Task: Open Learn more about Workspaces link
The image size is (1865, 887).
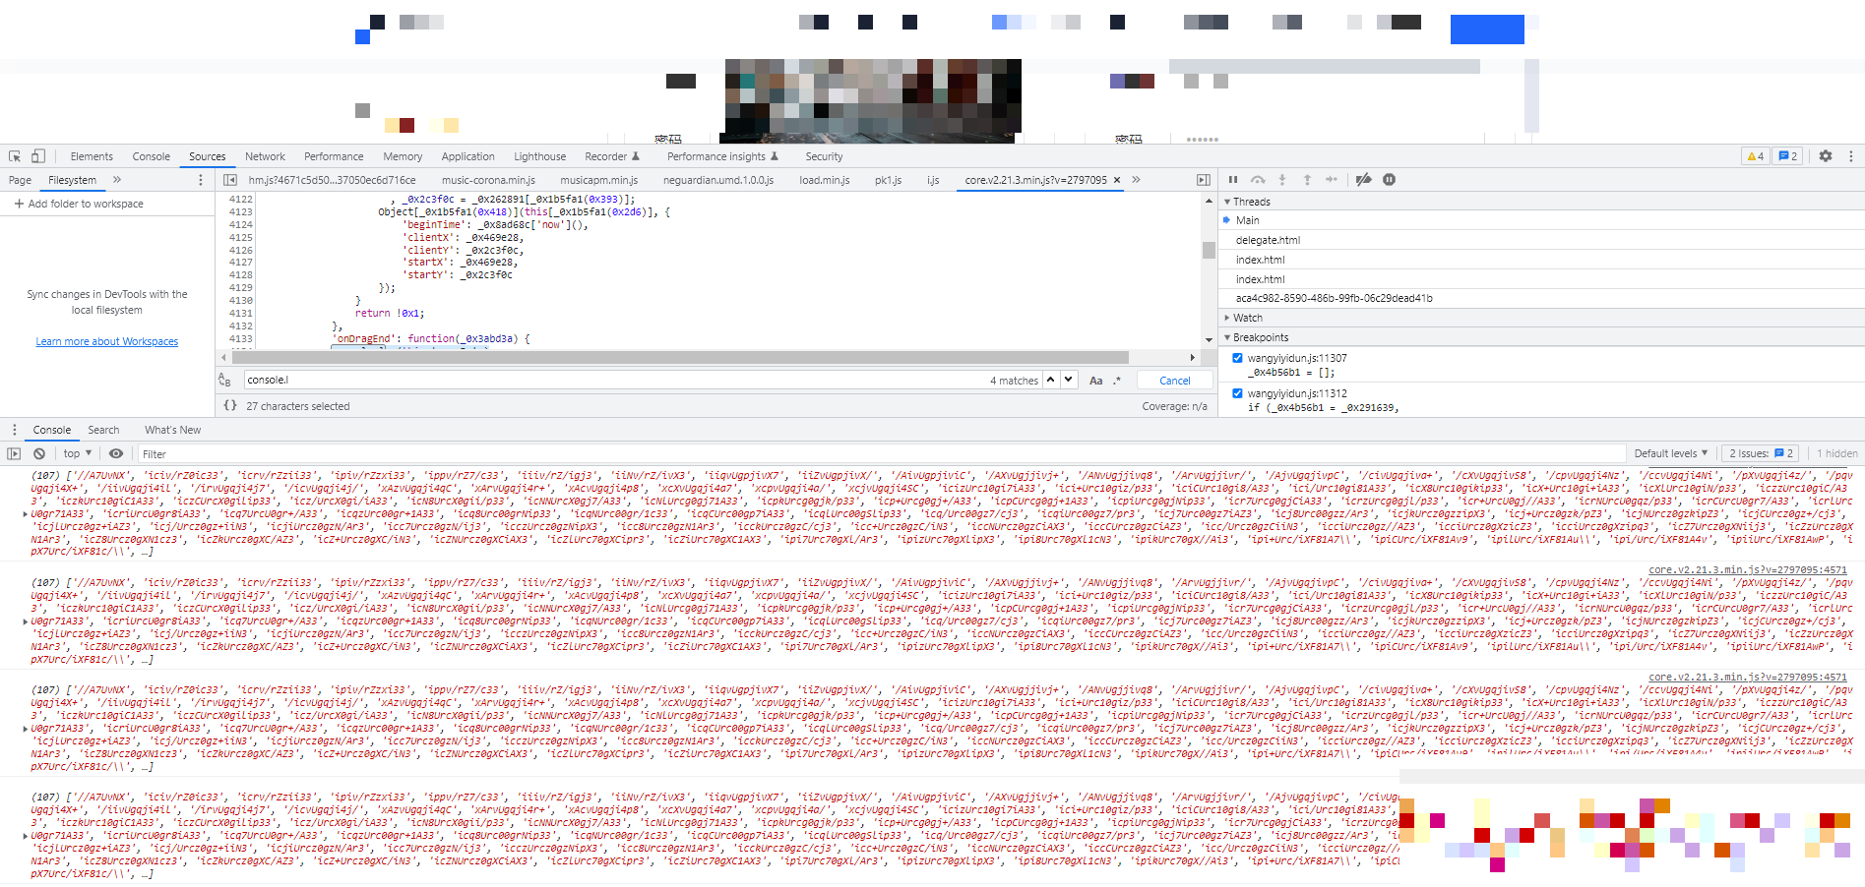Action: 107,341
